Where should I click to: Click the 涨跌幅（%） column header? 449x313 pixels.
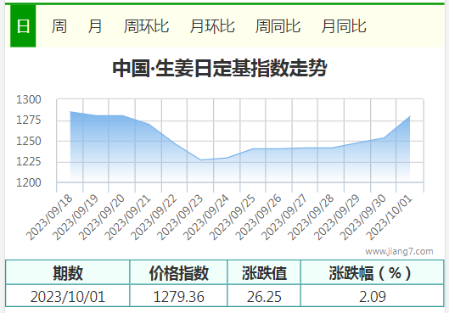[x=373, y=272]
